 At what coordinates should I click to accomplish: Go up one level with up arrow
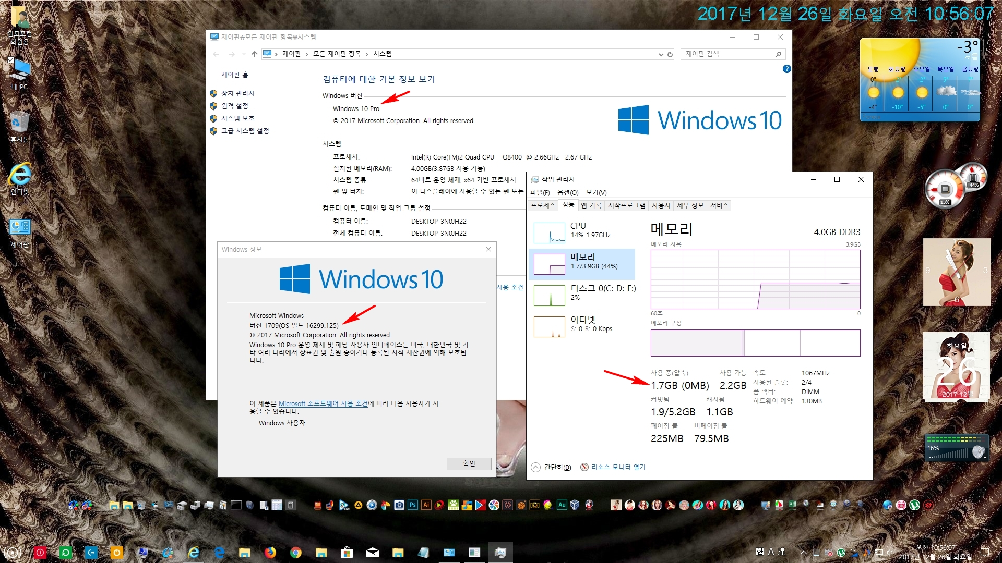coord(255,54)
